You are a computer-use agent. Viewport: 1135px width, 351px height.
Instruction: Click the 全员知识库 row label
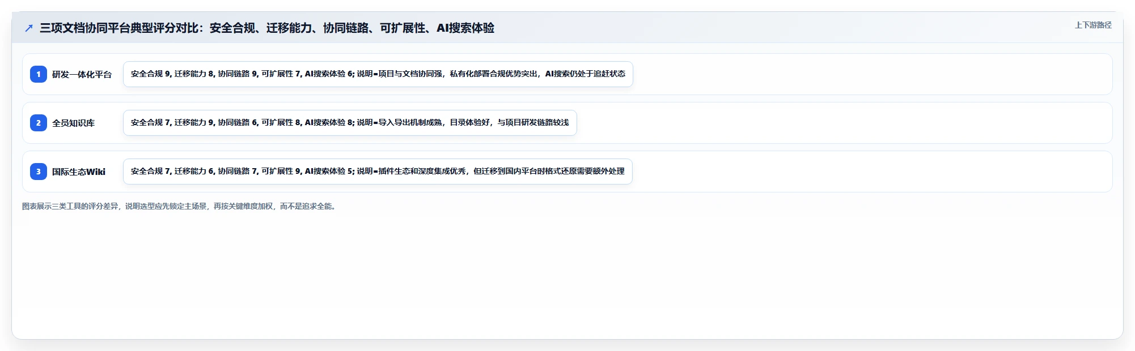tap(73, 123)
